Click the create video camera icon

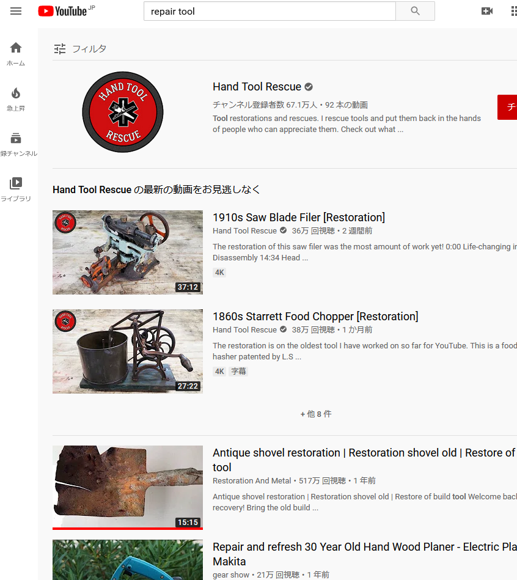pyautogui.click(x=486, y=11)
